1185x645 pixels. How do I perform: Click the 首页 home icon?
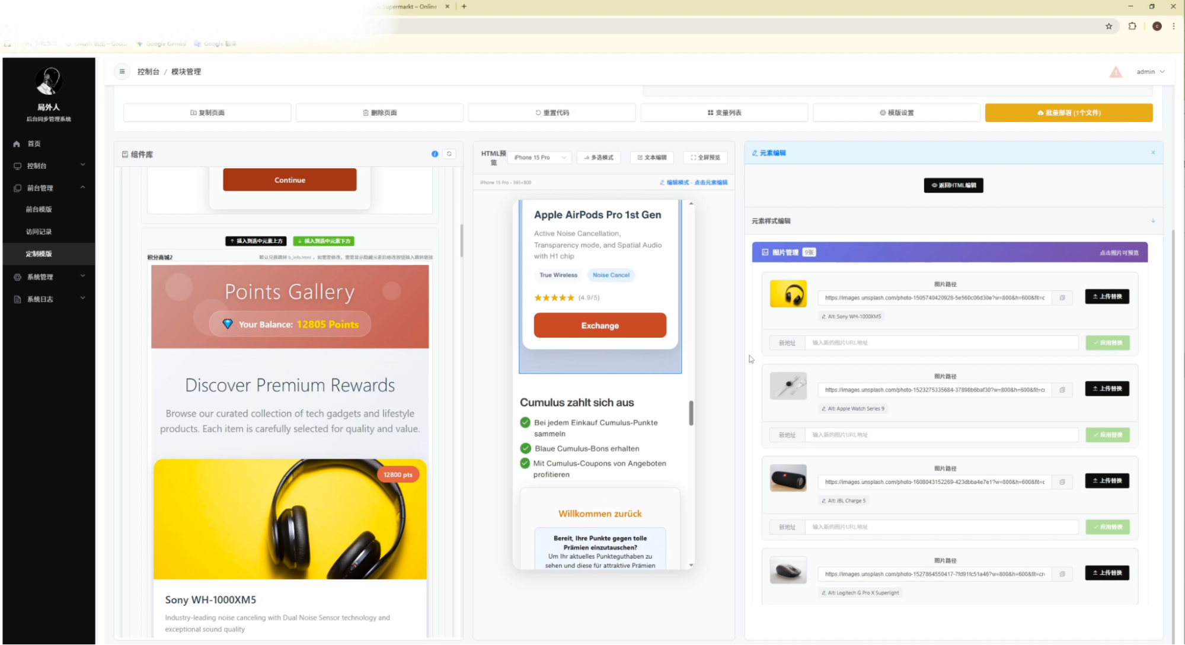point(17,144)
